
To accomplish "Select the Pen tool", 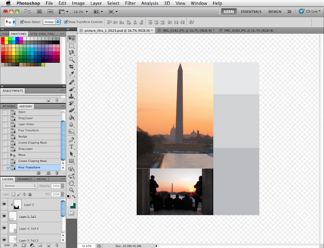I will [x=71, y=140].
